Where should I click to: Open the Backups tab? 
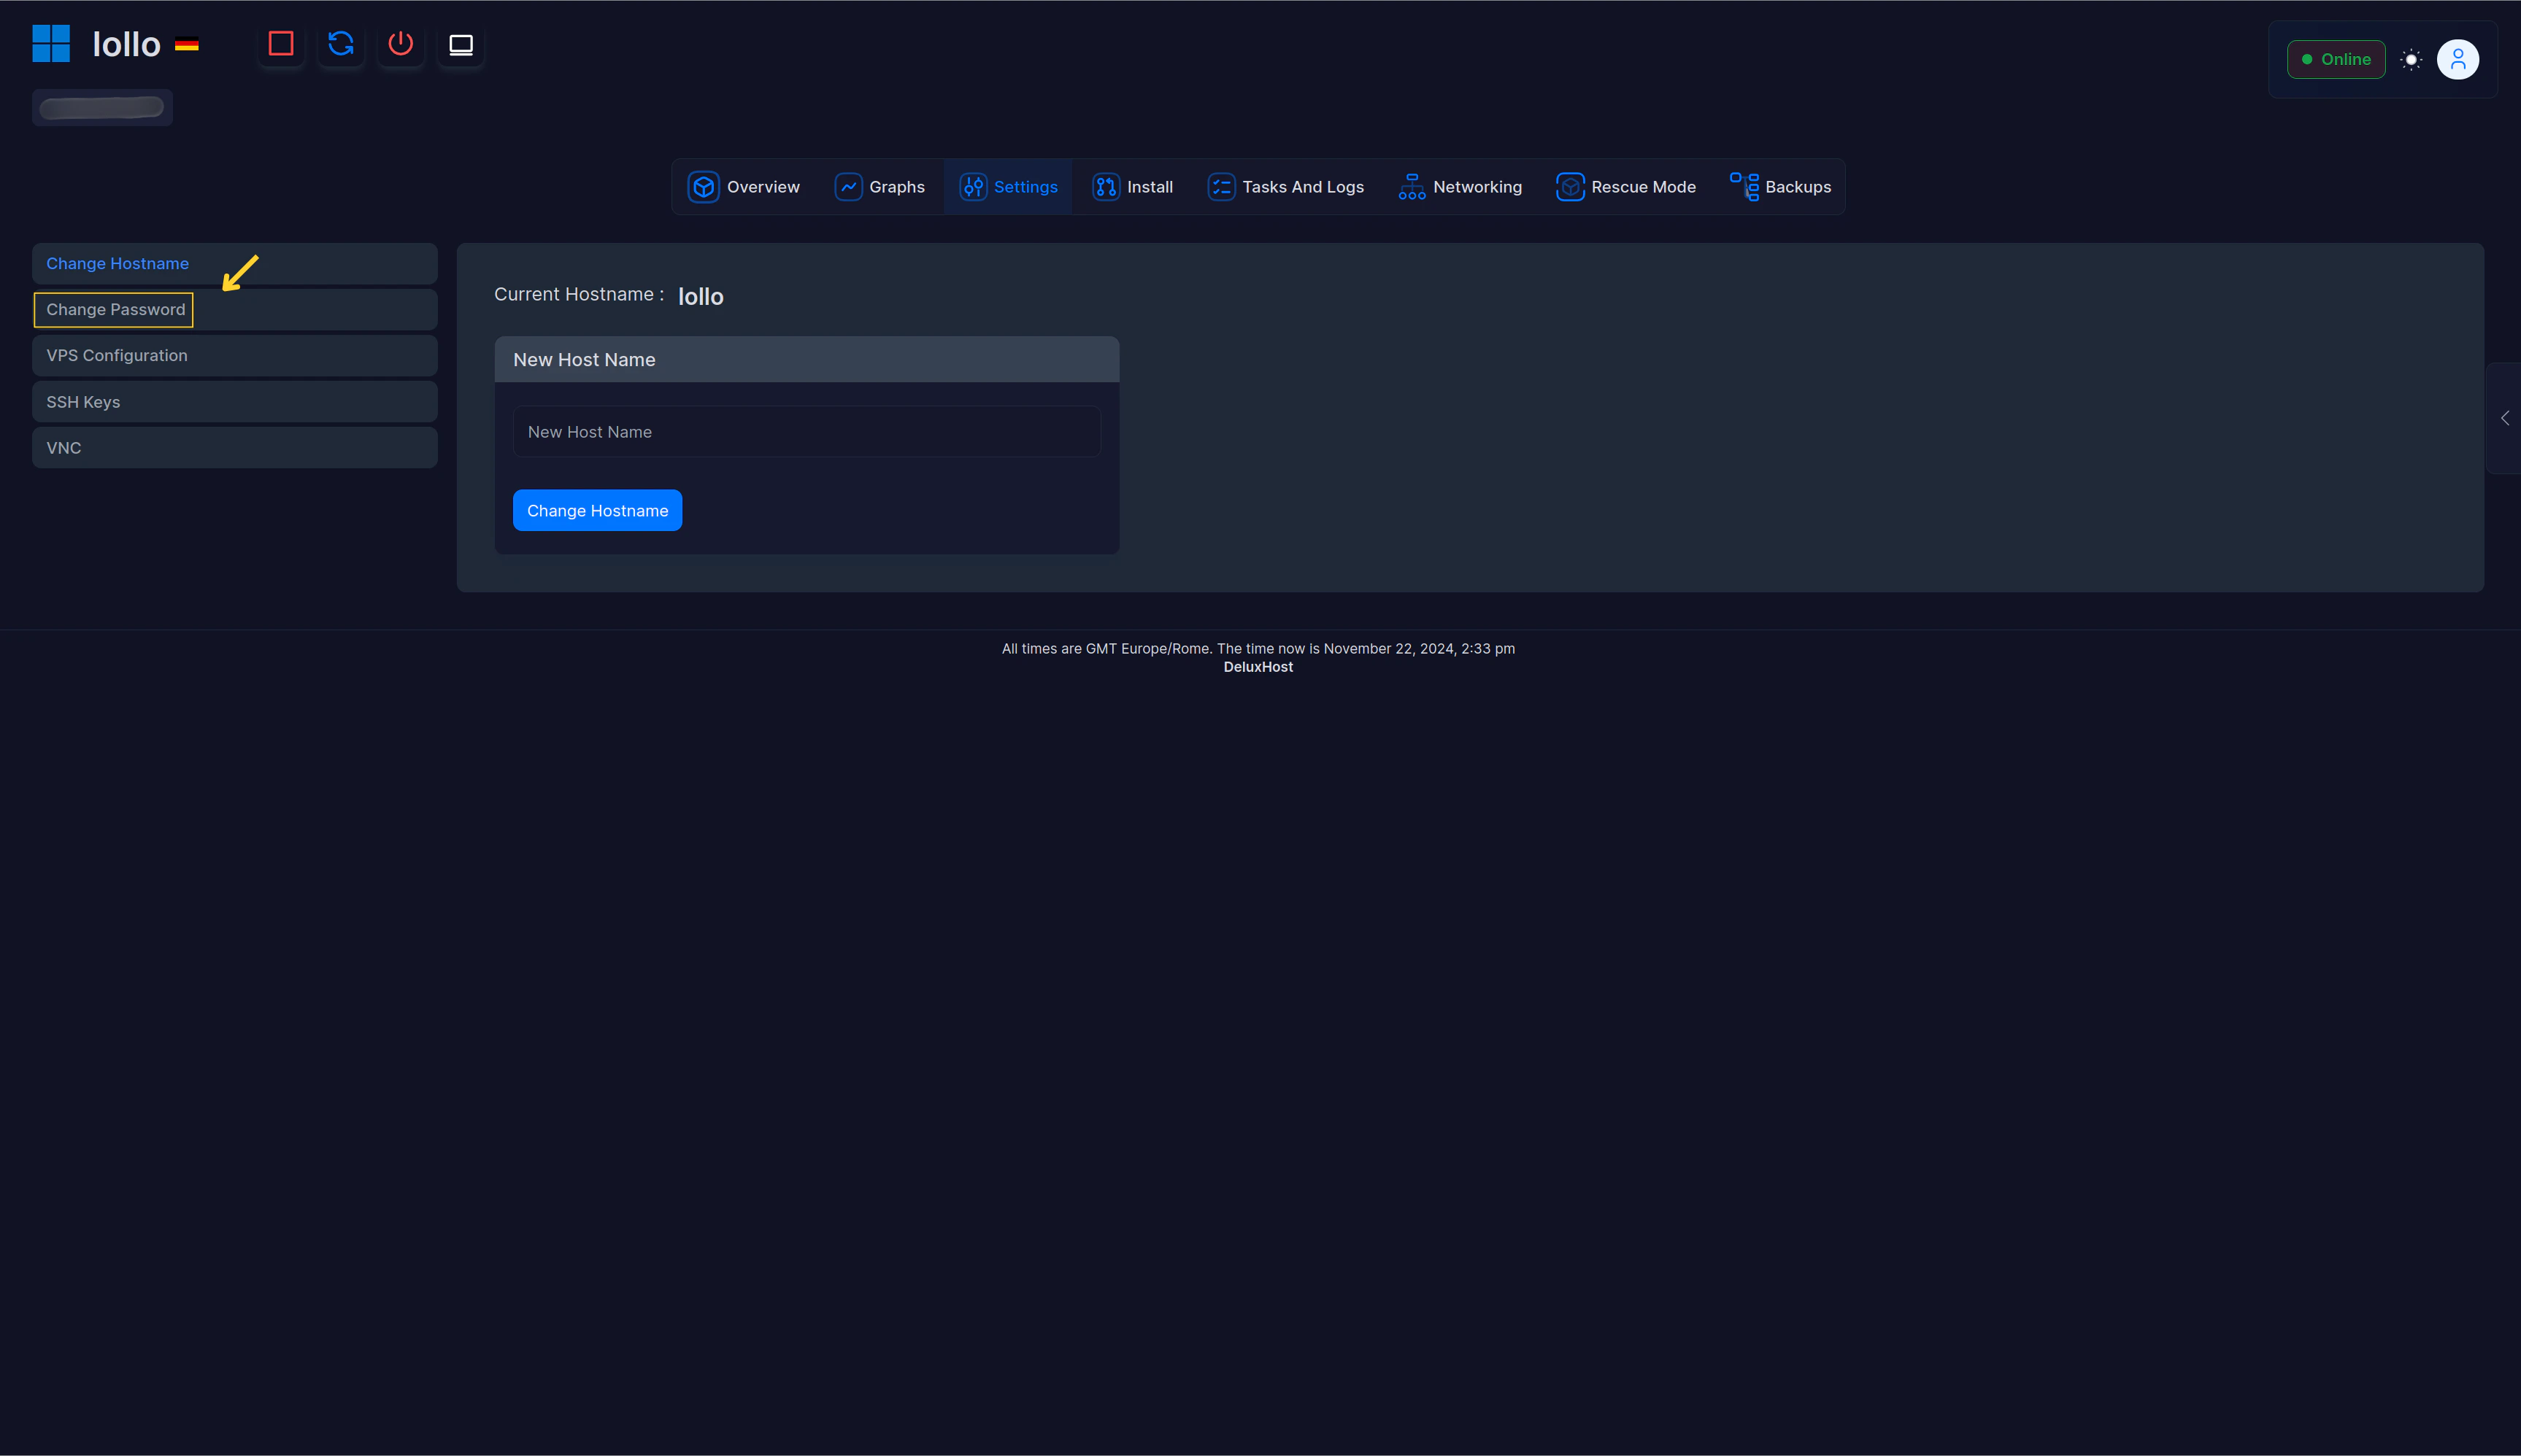[x=1781, y=187]
